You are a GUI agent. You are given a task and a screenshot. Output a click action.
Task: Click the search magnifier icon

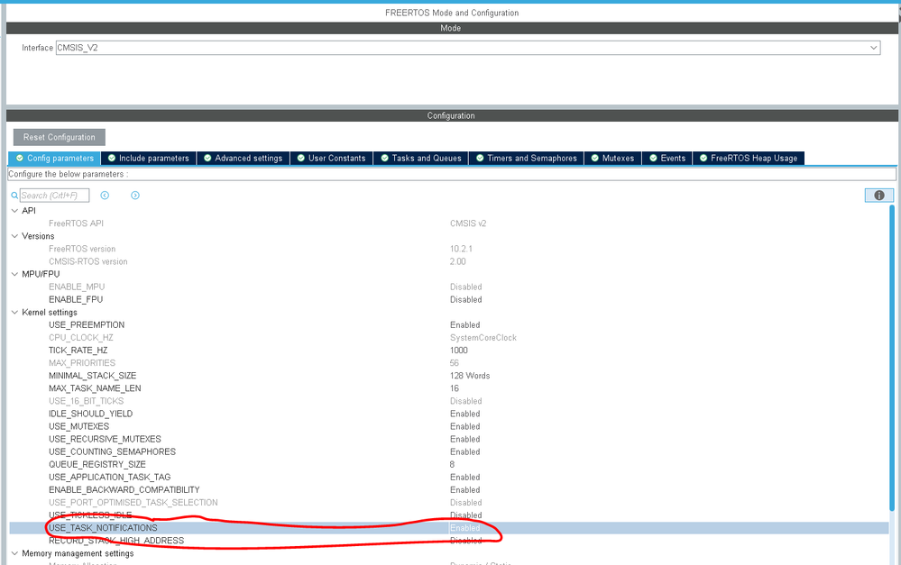pyautogui.click(x=15, y=196)
